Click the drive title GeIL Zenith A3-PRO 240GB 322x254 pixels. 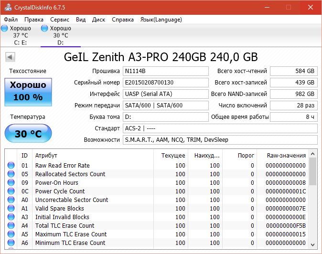pos(135,57)
